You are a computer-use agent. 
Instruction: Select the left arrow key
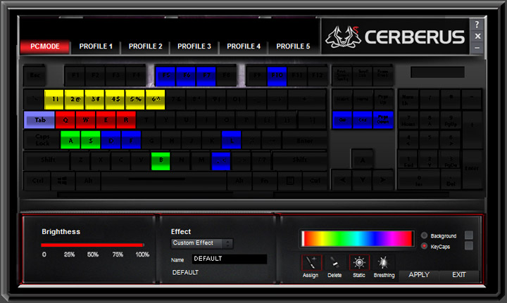pos(342,180)
